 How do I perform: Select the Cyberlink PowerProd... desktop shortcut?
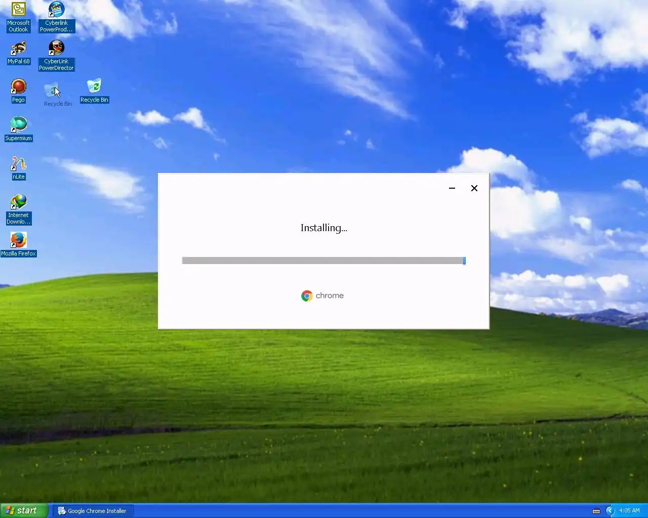56,17
